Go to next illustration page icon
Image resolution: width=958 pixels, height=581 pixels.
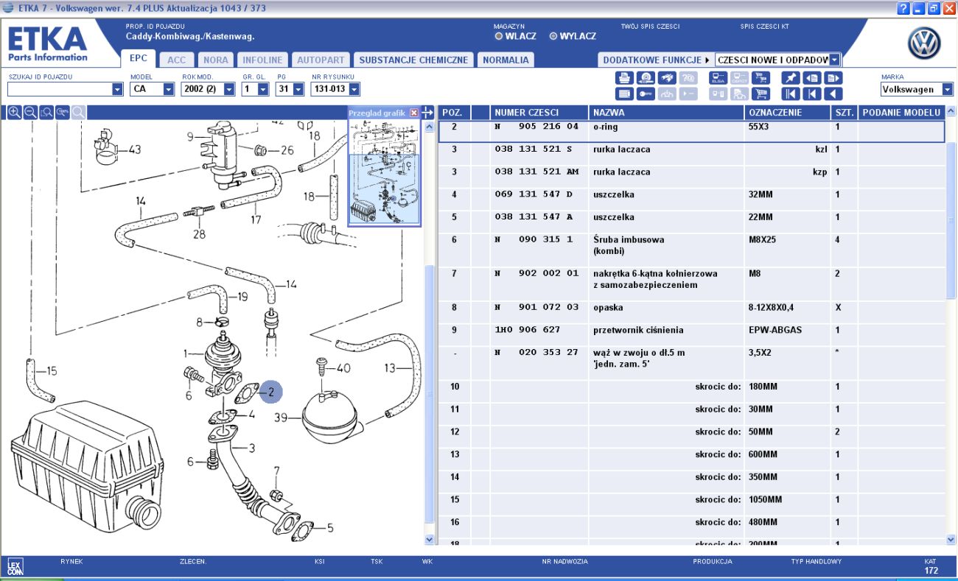coord(833,78)
